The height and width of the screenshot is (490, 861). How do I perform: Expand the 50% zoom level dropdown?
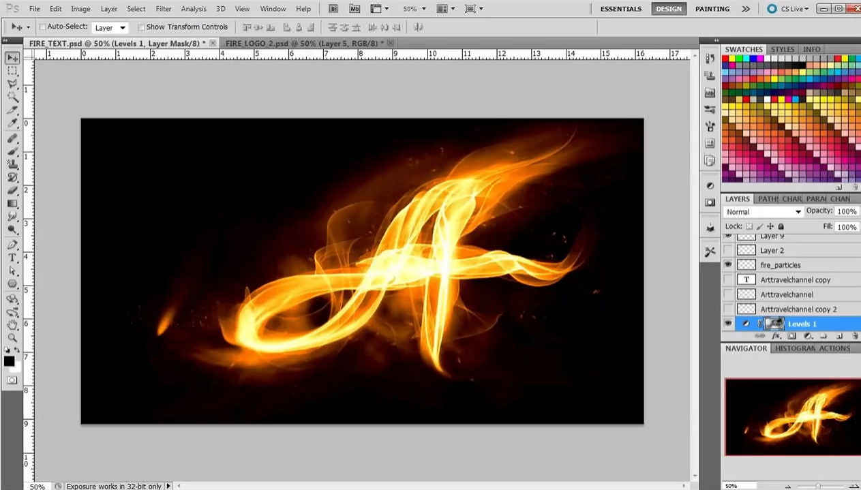click(414, 9)
